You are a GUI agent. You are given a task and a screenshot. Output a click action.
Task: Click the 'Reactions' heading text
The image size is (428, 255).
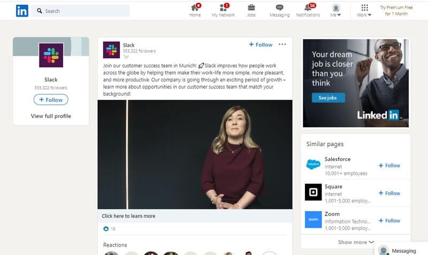tap(115, 245)
